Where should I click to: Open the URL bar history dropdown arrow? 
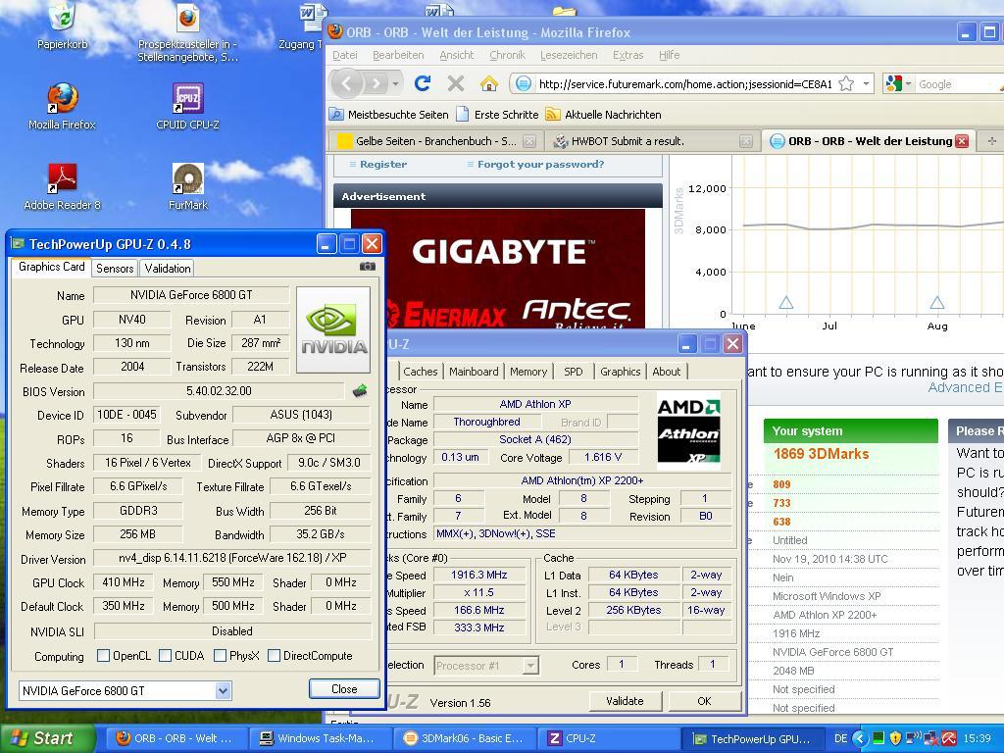pyautogui.click(x=867, y=84)
